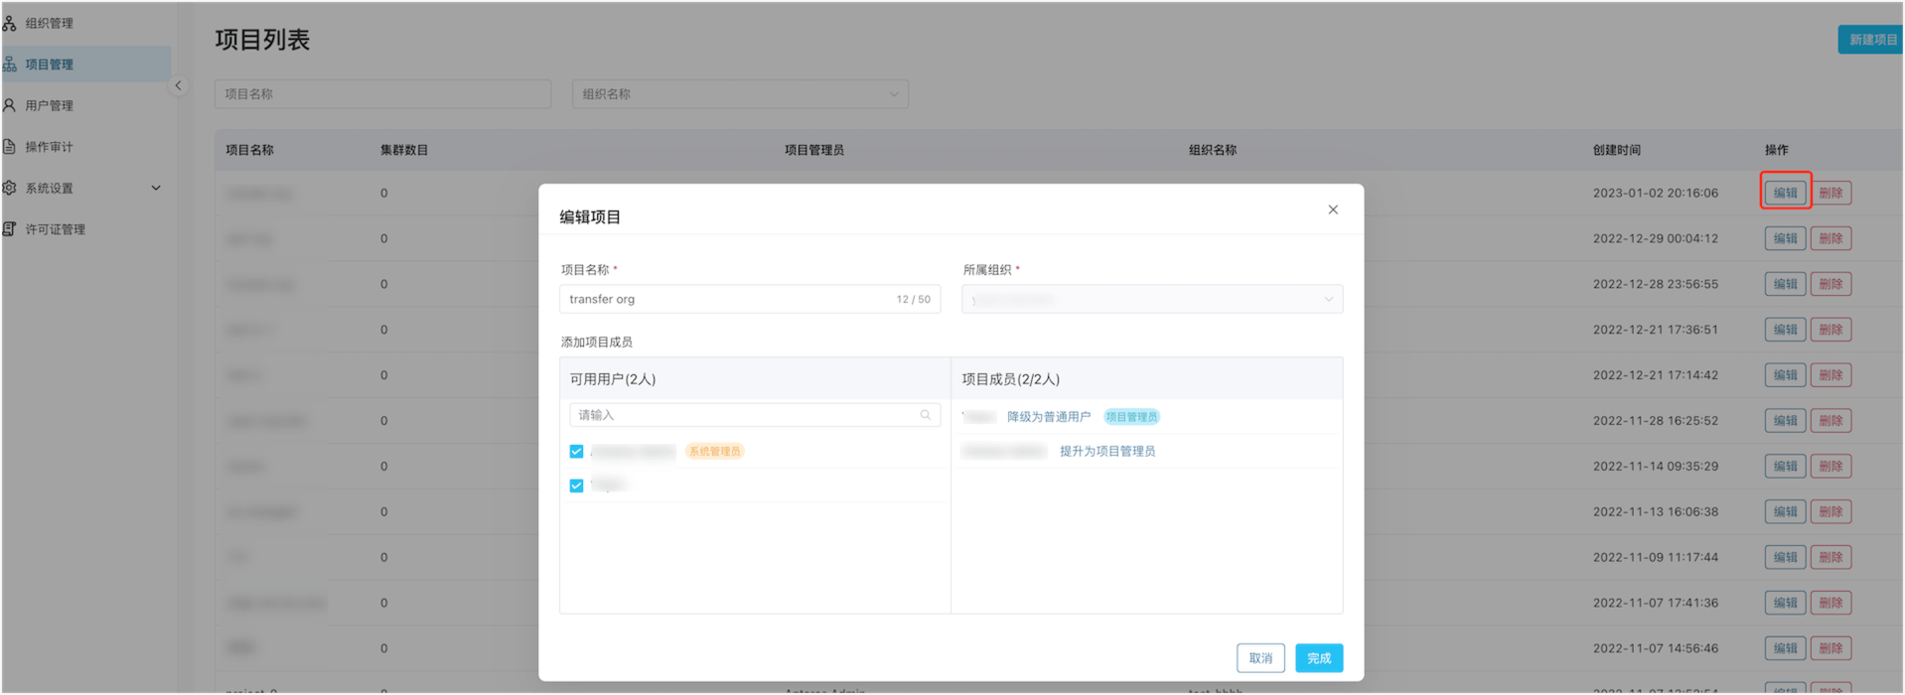Viewport: 1905px width, 695px height.
Task: Click the search magnifier in available users
Action: tap(925, 415)
